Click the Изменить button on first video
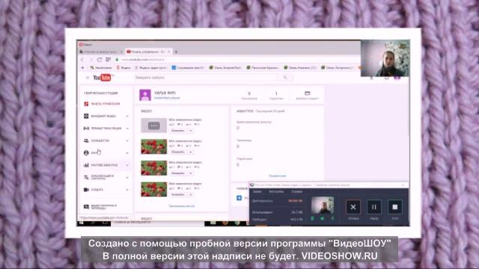 click(178, 131)
